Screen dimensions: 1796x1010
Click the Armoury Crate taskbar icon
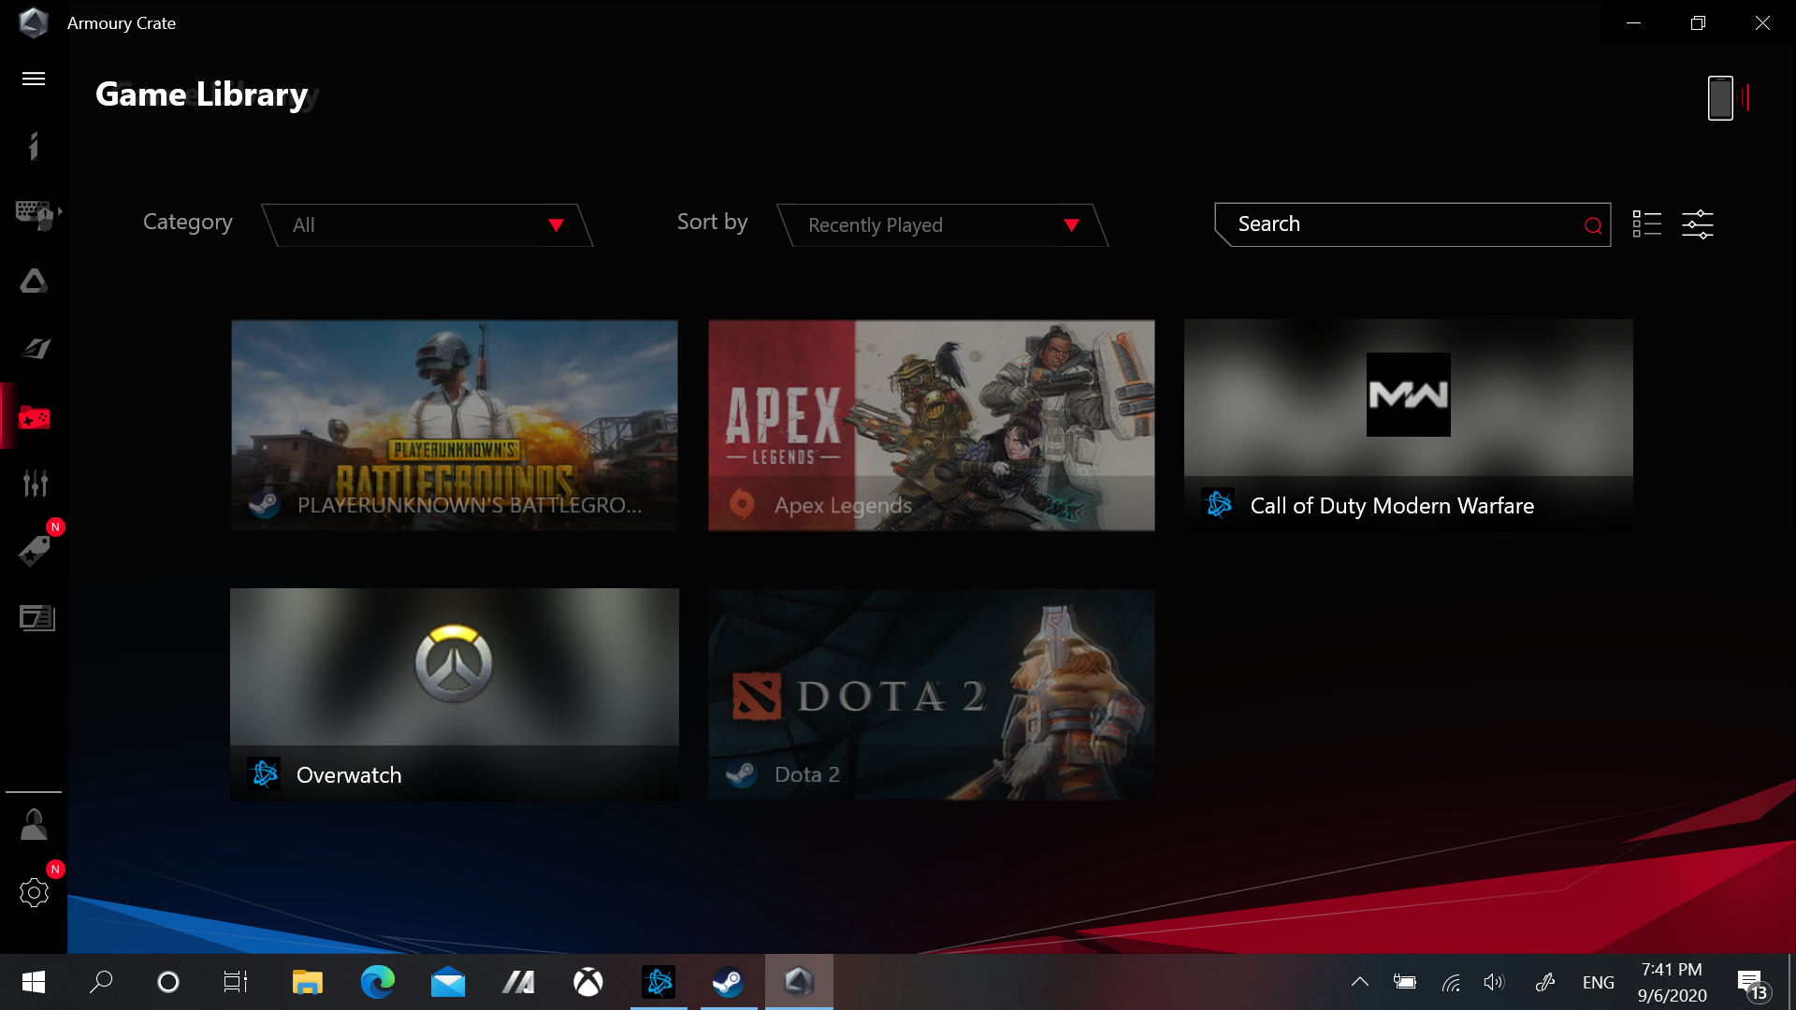click(799, 982)
